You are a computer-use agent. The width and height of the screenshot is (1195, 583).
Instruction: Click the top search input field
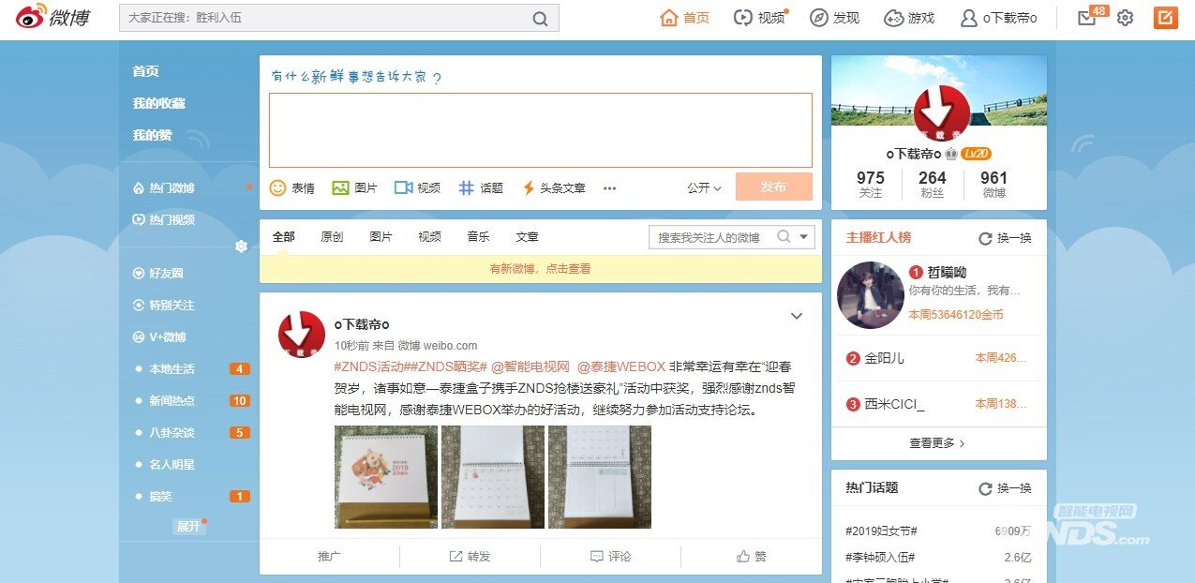click(x=325, y=18)
